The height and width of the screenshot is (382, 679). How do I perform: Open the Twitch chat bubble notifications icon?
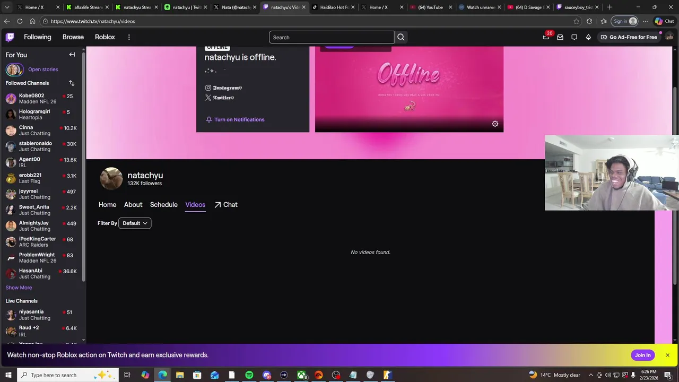tap(574, 37)
